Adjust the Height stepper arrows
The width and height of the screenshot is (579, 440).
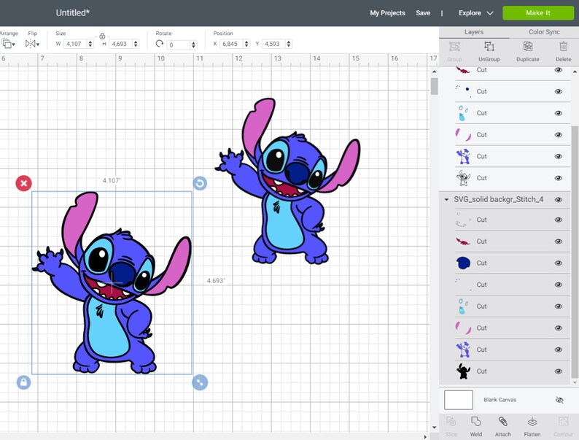136,44
